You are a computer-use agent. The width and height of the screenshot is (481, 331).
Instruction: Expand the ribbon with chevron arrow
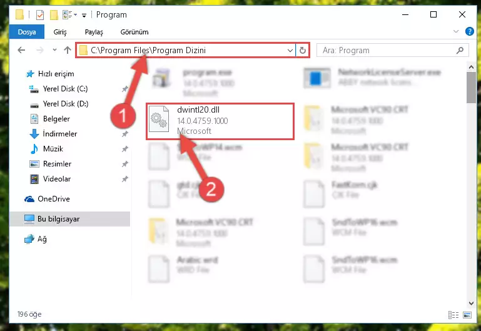coord(456,31)
